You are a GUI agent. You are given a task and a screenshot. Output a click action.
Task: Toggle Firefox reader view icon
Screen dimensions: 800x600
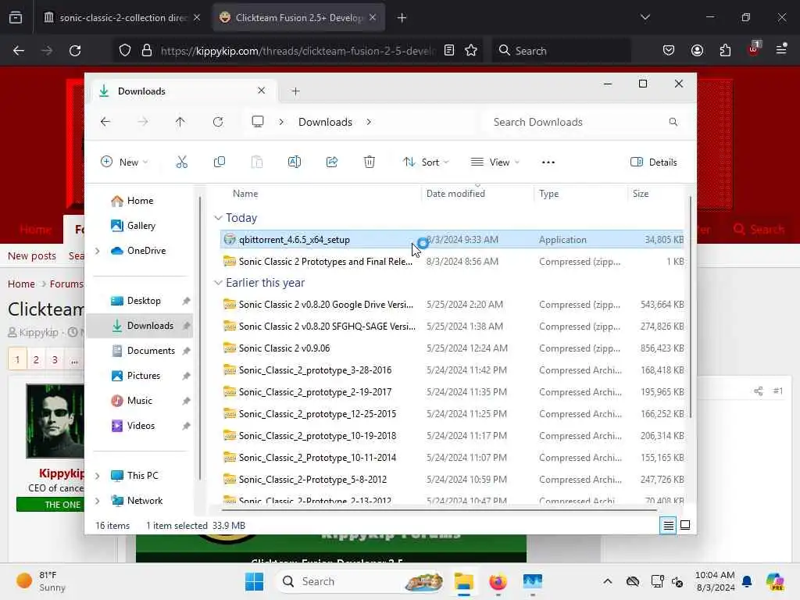pos(449,51)
